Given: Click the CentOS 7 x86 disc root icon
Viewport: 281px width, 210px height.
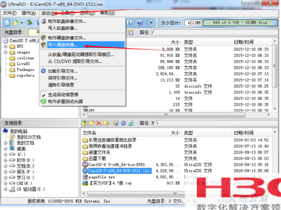Looking at the screenshot, I should [x=6, y=40].
